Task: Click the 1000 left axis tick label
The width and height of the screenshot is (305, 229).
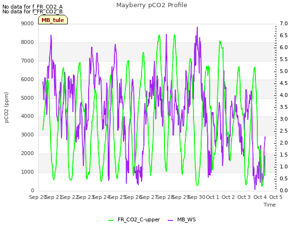Action: (x=28, y=172)
